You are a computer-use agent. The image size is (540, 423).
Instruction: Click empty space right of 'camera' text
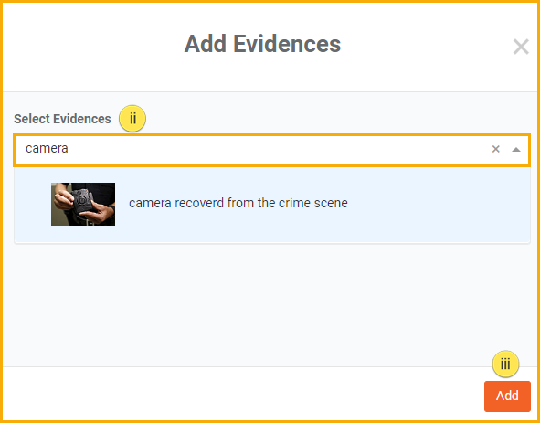pos(276,149)
